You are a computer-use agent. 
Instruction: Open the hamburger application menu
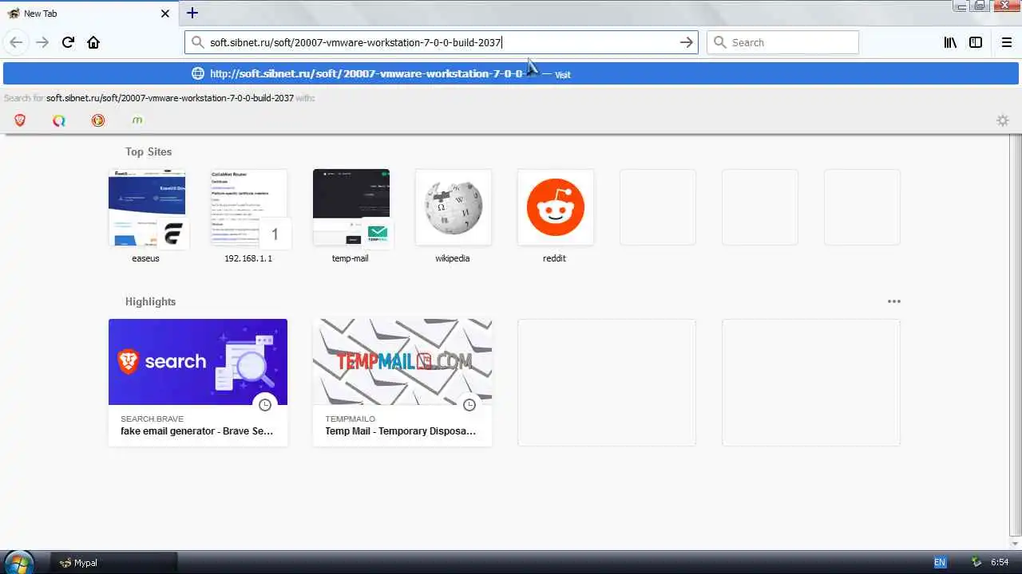1006,42
